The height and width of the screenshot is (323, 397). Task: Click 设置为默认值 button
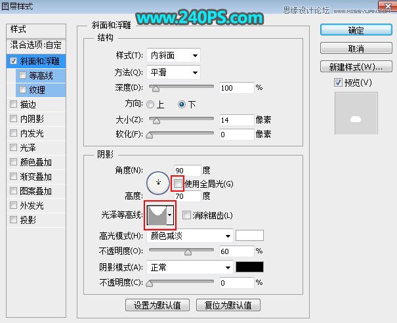157,305
